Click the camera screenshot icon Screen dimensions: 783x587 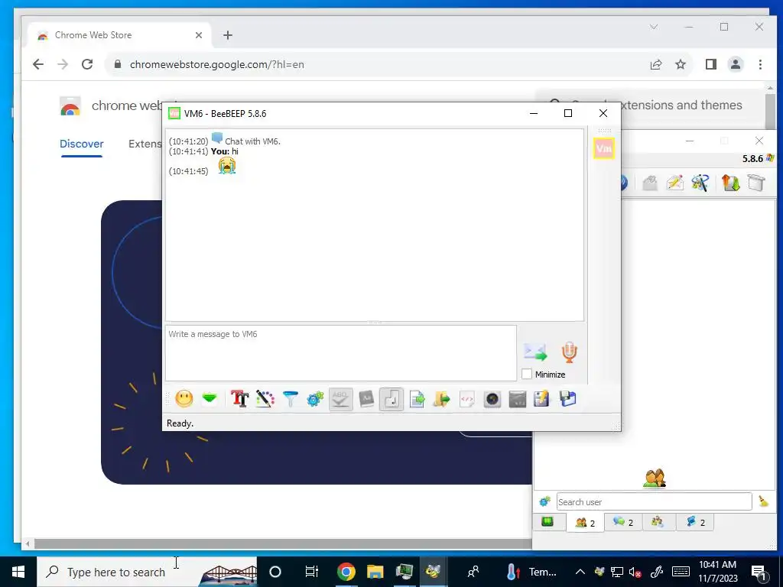click(x=492, y=399)
